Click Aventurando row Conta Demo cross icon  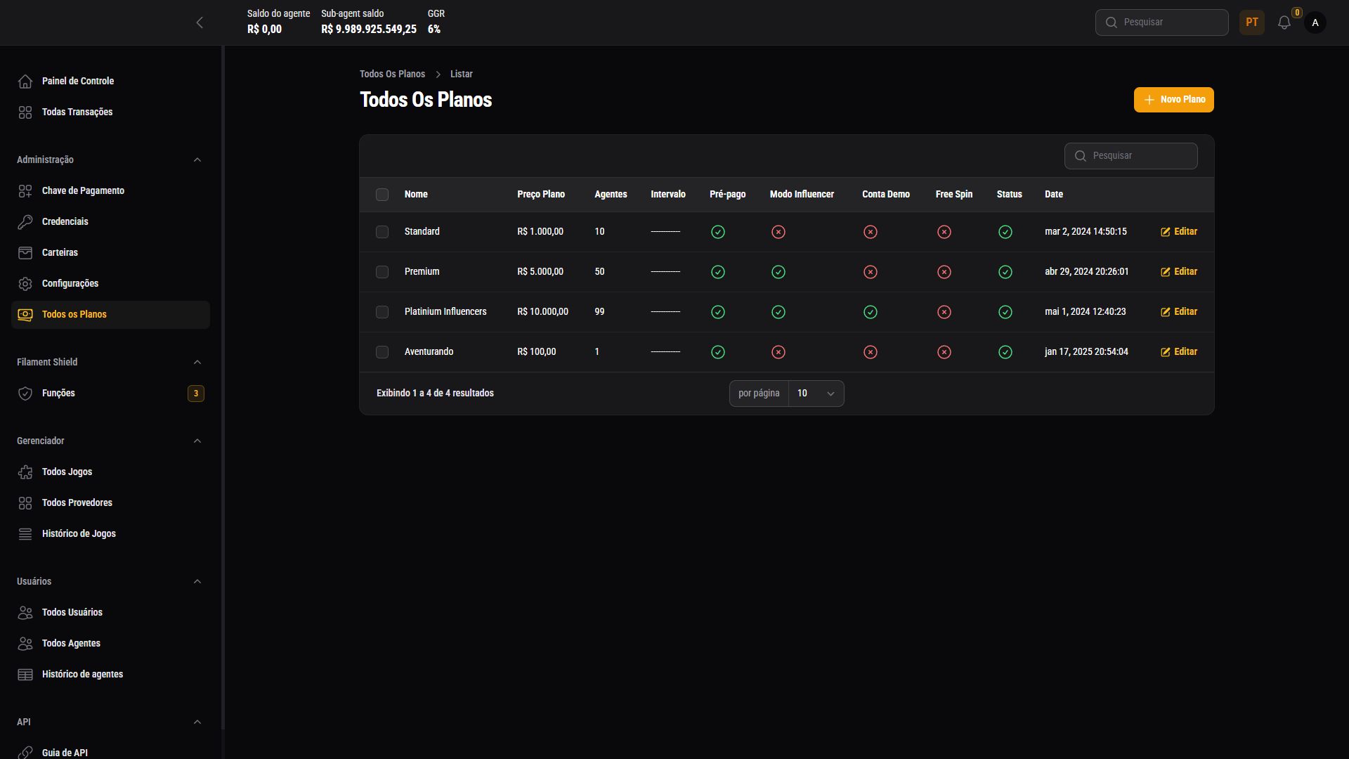[x=871, y=352]
